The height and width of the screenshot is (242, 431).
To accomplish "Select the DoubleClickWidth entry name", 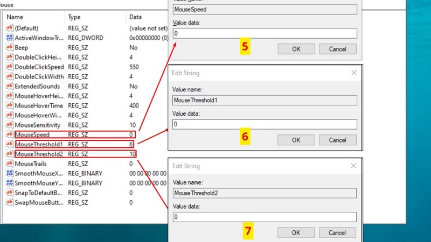I will (x=39, y=76).
